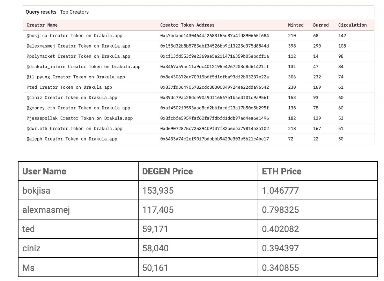Click the ETH price 1.046777

pos(280,190)
